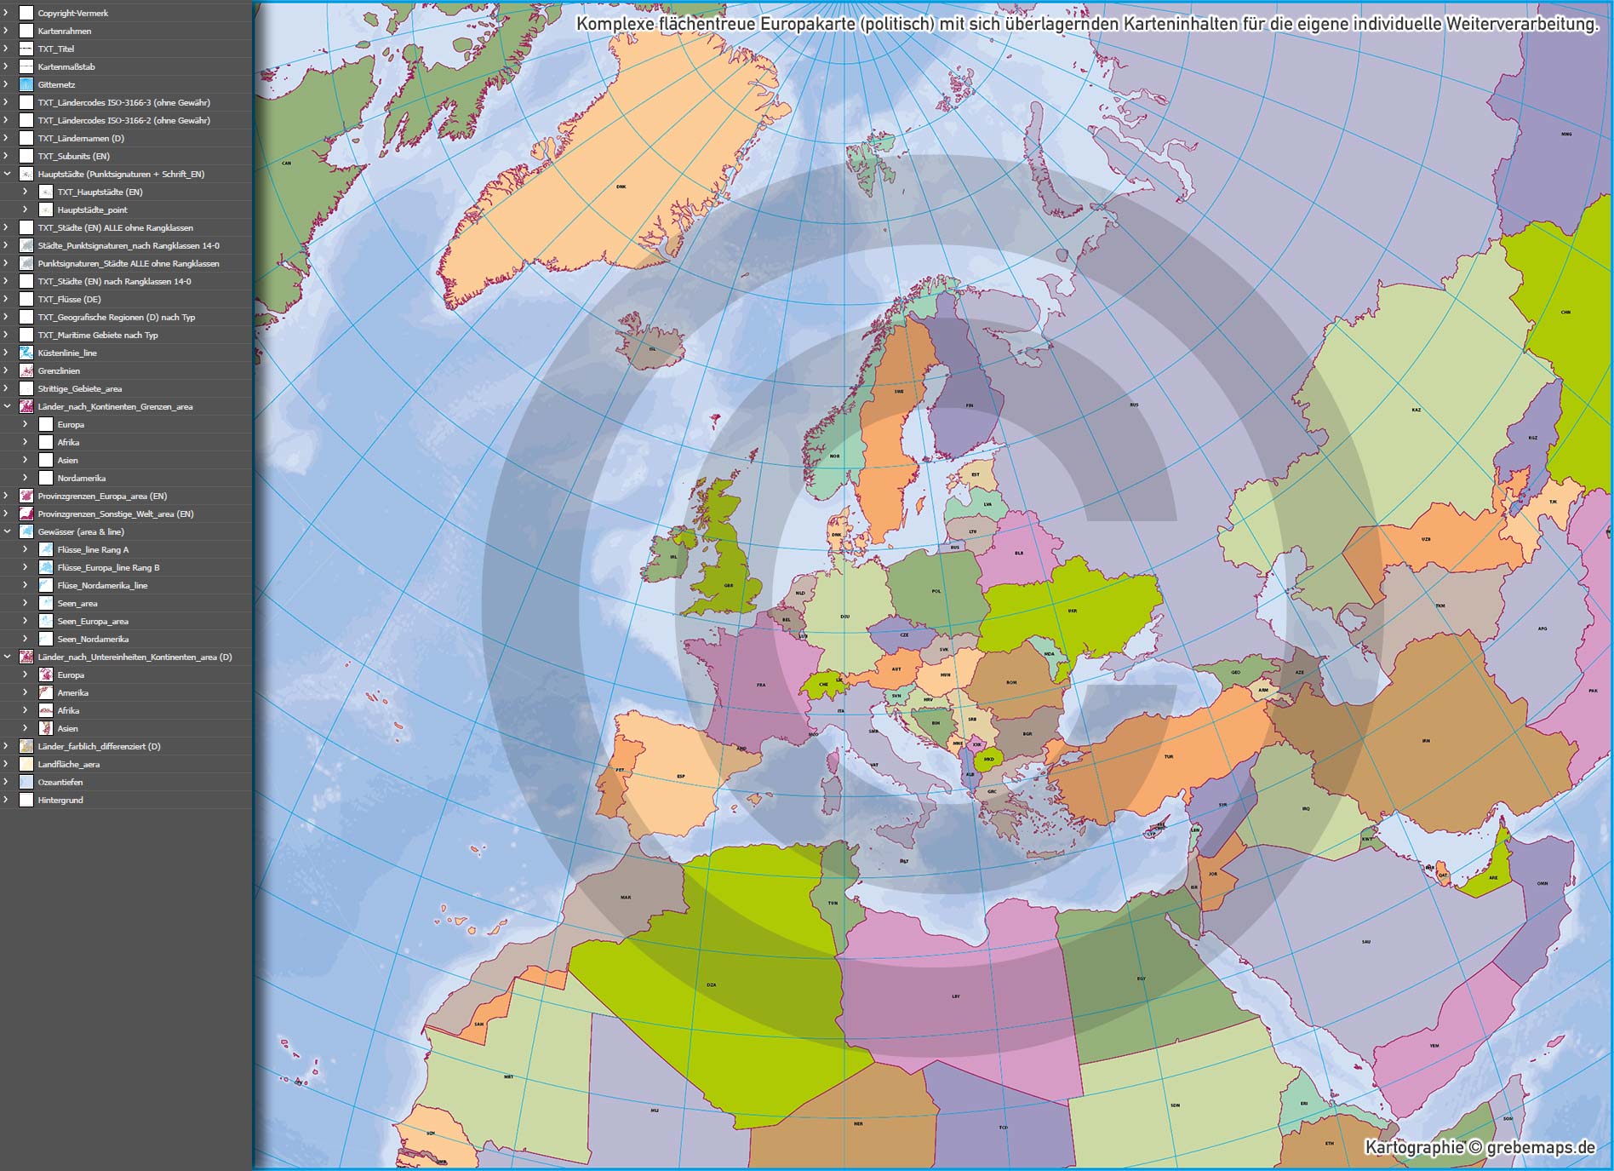Select the TXT_Flüsse (DE) layer
The height and width of the screenshot is (1171, 1614).
[x=69, y=299]
